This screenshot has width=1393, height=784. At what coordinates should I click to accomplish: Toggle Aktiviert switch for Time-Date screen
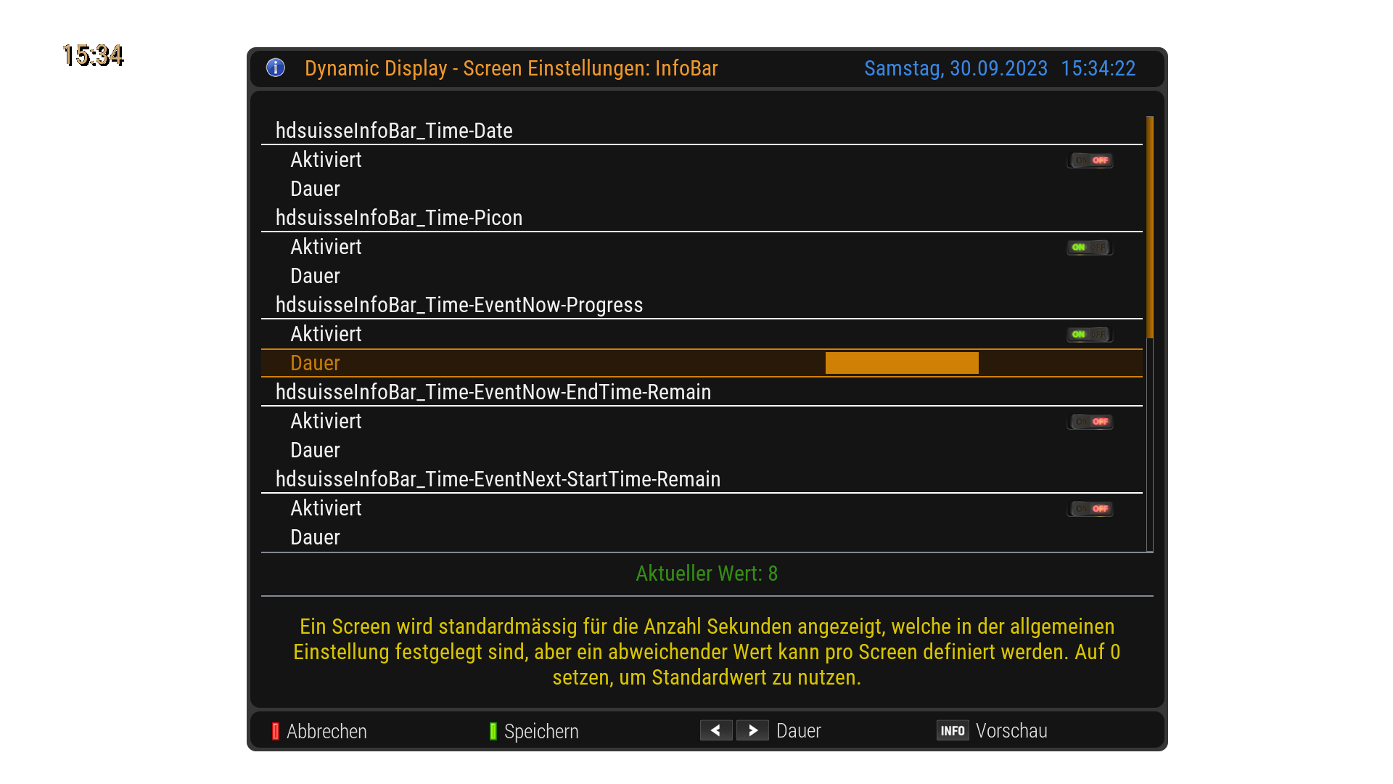[x=1090, y=160]
